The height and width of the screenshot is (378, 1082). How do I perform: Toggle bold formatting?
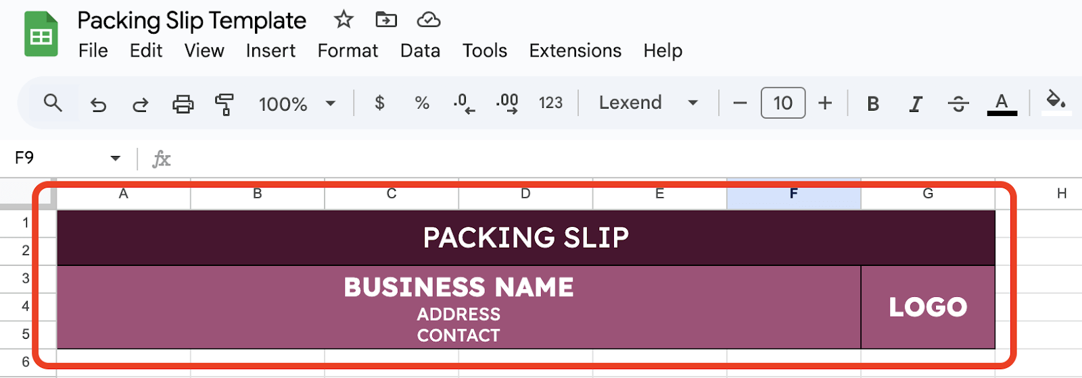click(873, 104)
